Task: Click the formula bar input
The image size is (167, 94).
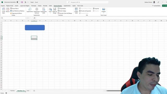Action: [101, 18]
